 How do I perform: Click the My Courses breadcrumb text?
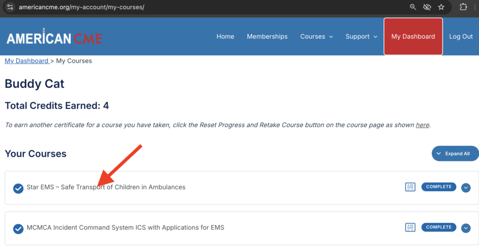[x=74, y=61]
